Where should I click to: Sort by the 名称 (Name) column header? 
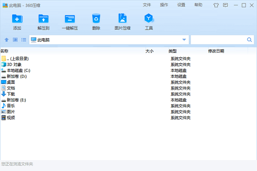(x=4, y=51)
